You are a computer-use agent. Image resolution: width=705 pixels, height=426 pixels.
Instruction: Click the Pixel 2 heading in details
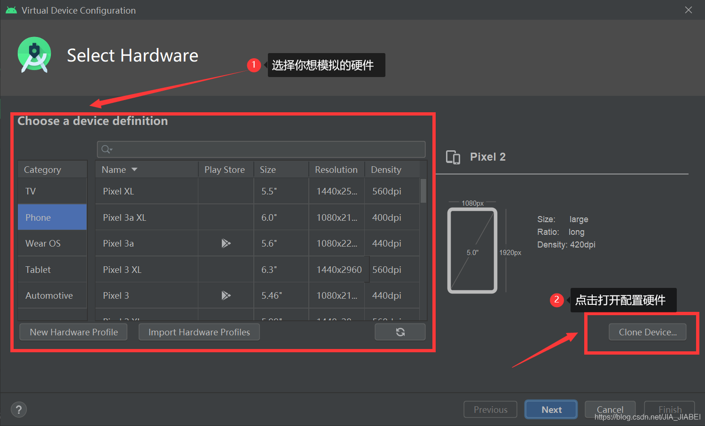pyautogui.click(x=488, y=157)
